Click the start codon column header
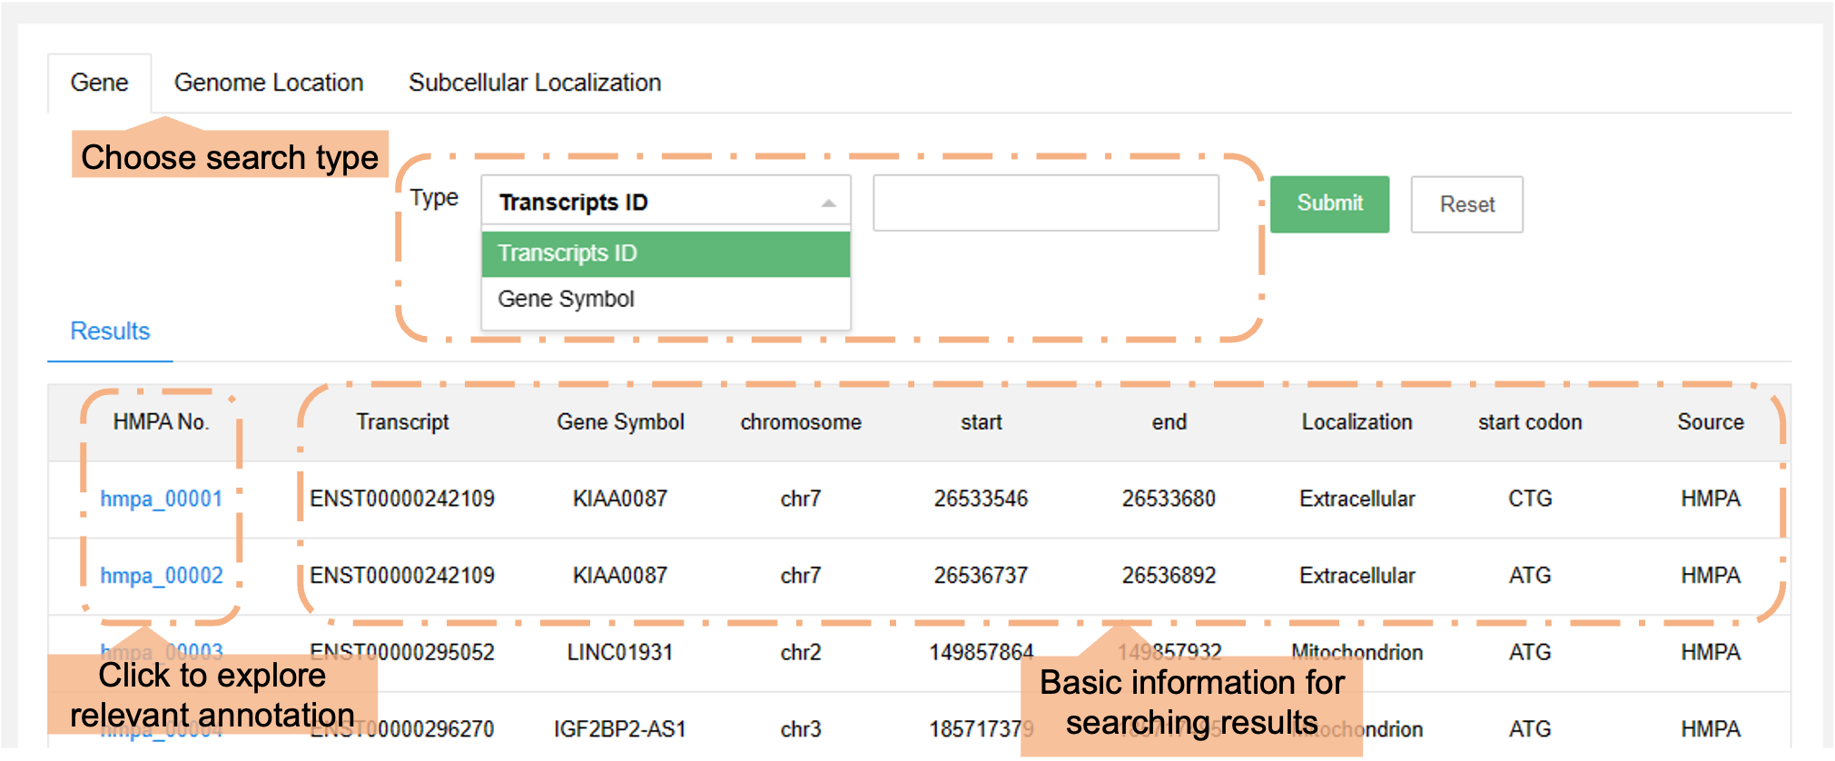1835x761 pixels. 1529,422
